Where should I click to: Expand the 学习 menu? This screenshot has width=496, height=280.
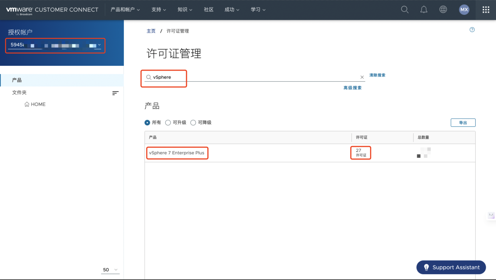click(258, 10)
